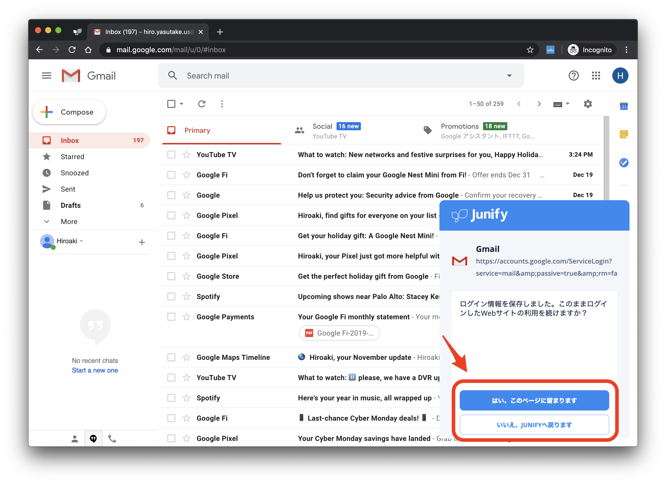Open the help question mark icon
The height and width of the screenshot is (484, 666).
pyautogui.click(x=573, y=76)
